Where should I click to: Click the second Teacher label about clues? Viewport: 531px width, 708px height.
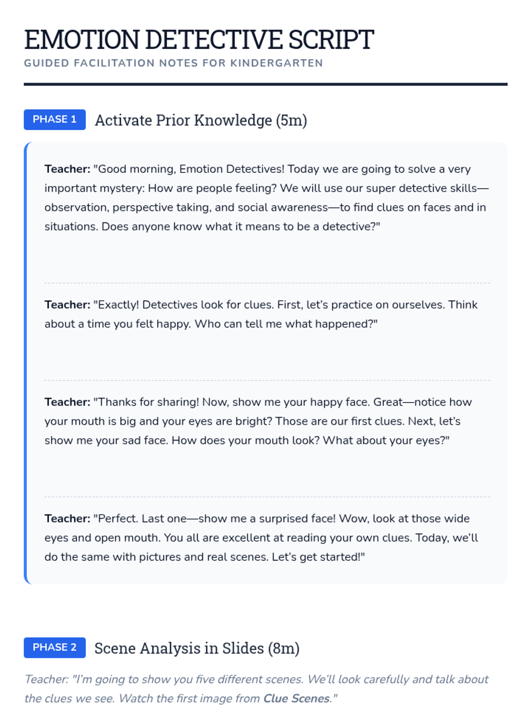(67, 305)
